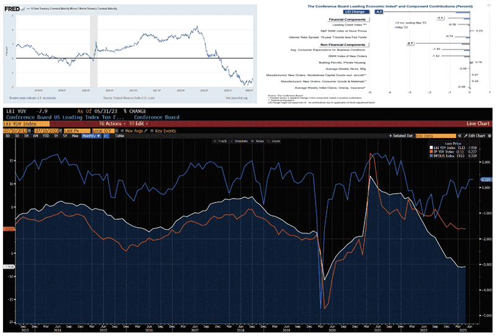Select the YTD range tab
Viewport: 496px width, 336px height.
click(46, 136)
